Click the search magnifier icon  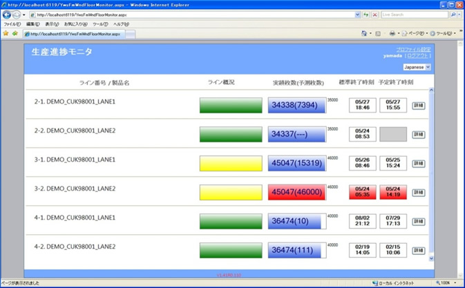pos(453,15)
